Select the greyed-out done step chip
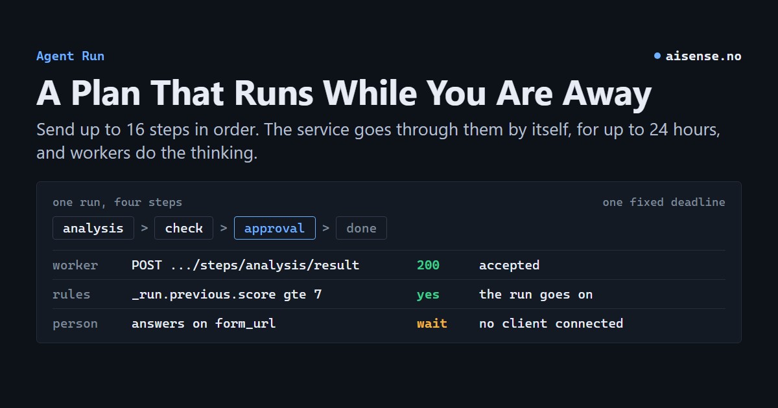The height and width of the screenshot is (408, 778). click(x=361, y=228)
